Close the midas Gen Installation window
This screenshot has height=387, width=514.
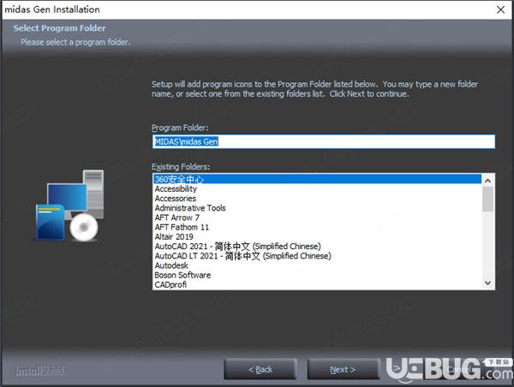coord(500,9)
